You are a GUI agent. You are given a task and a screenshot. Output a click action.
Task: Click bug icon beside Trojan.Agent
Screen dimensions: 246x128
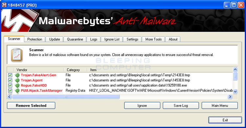point(17,80)
